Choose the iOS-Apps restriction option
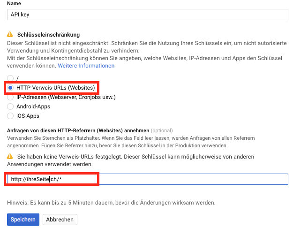Image resolution: width=293 pixels, height=228 pixels. tap(10, 115)
